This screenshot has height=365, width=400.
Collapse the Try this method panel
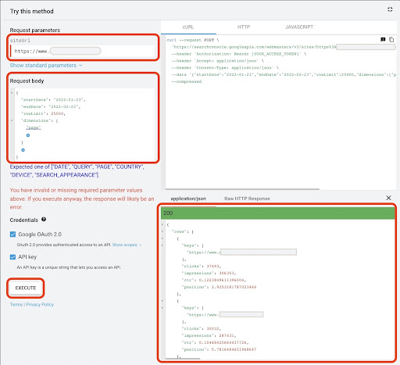390,9
